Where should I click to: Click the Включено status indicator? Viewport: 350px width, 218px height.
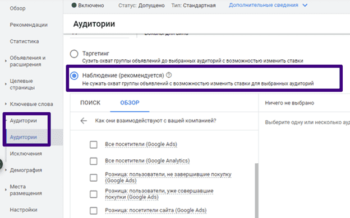point(87,6)
